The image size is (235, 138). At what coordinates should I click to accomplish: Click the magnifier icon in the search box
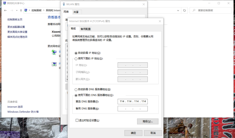(x=194, y=10)
